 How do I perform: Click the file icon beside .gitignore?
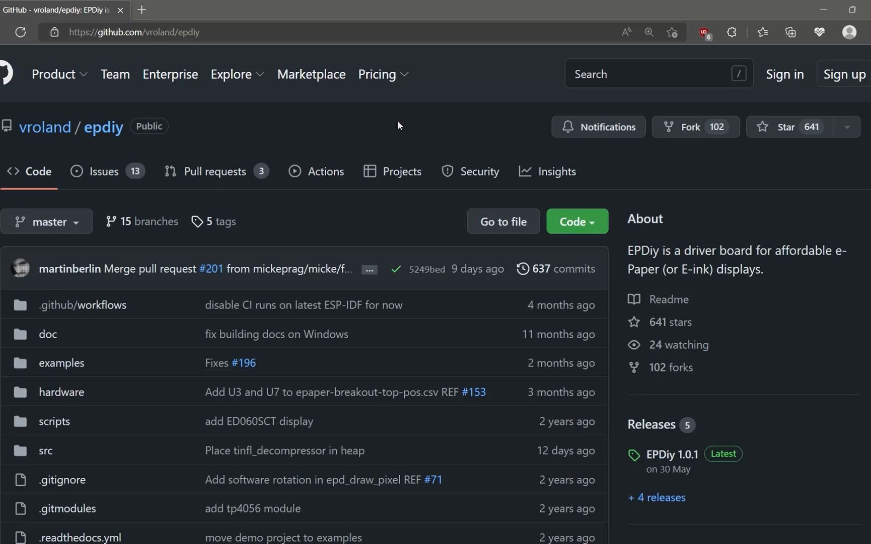pos(20,480)
